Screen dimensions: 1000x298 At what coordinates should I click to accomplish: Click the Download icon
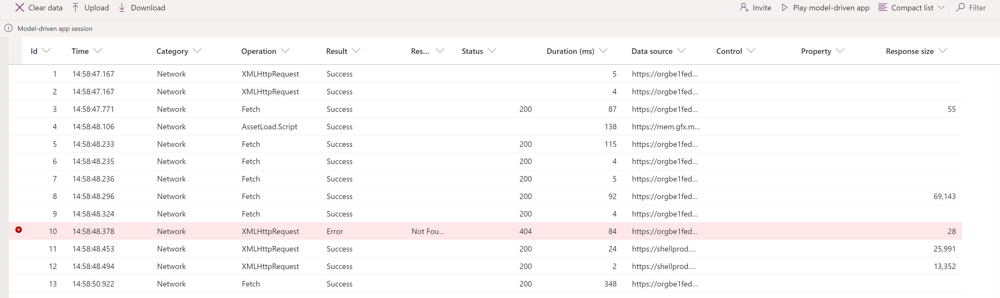point(123,8)
